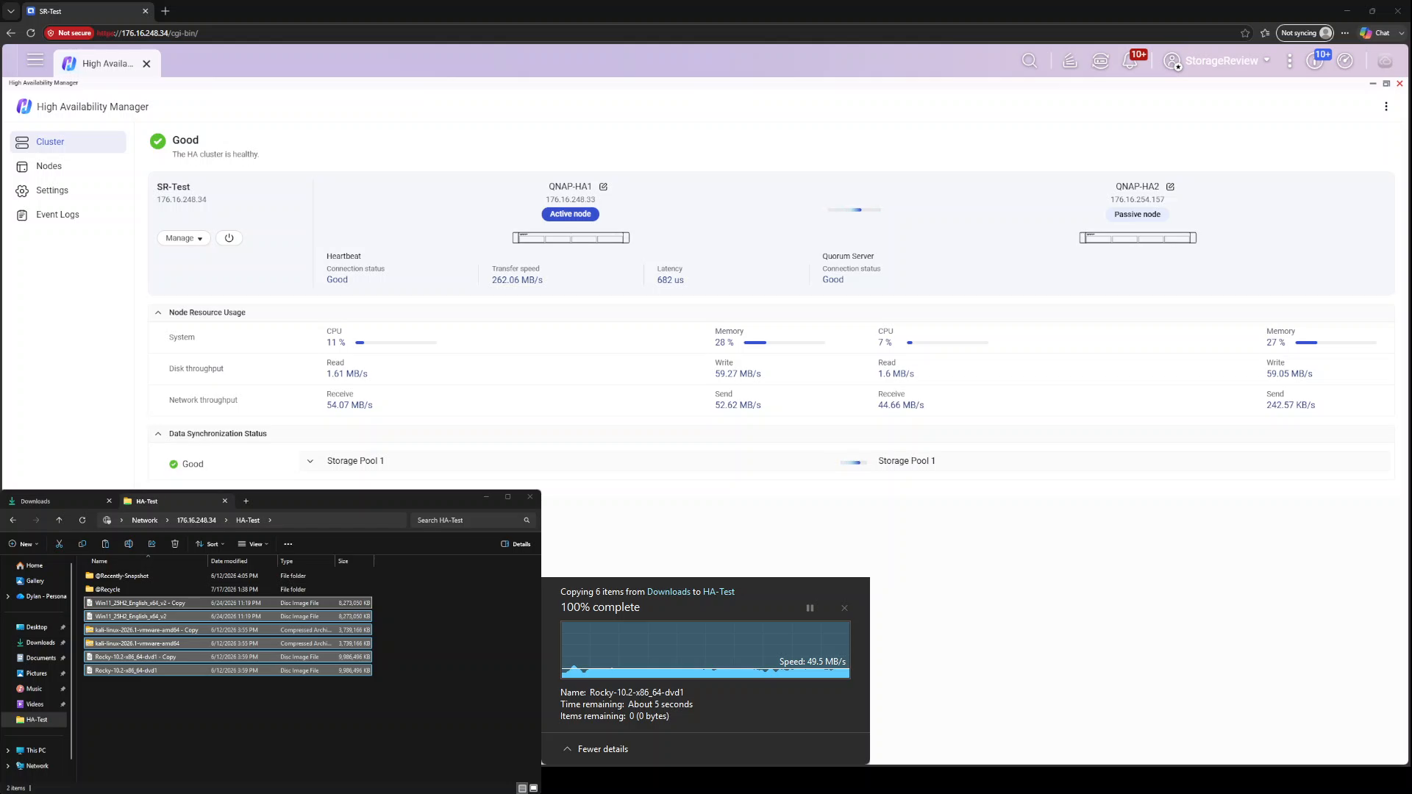The width and height of the screenshot is (1412, 794).
Task: Open the QTS main hamburger menu
Action: pos(35,60)
